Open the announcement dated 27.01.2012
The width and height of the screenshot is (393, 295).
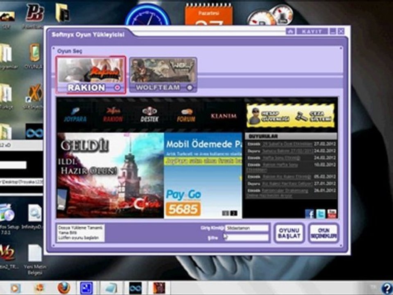click(291, 184)
